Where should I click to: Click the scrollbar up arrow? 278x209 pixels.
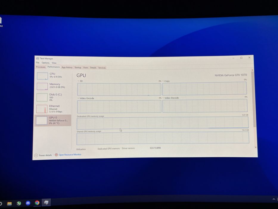(252, 70)
